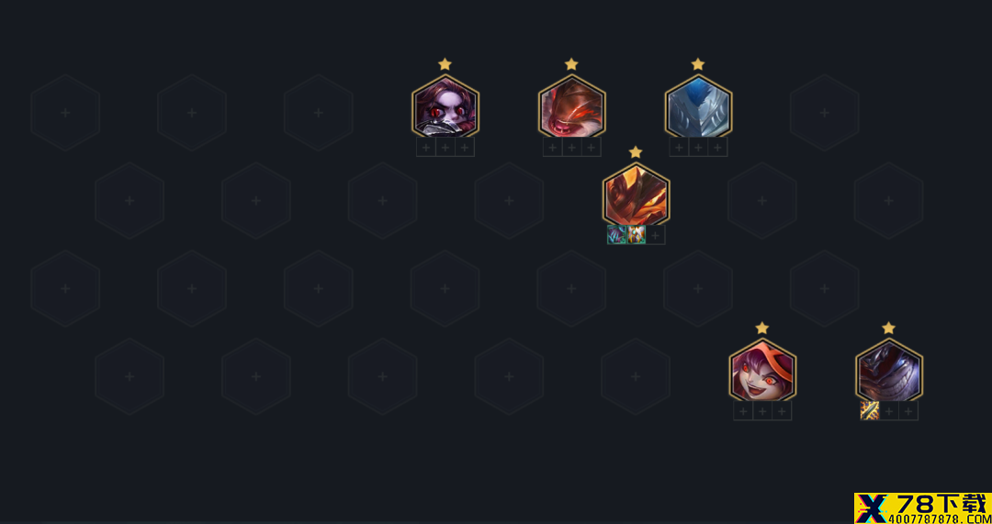Add item in Poppy's first item slot
Viewport: 992px width, 524px height.
[426, 147]
